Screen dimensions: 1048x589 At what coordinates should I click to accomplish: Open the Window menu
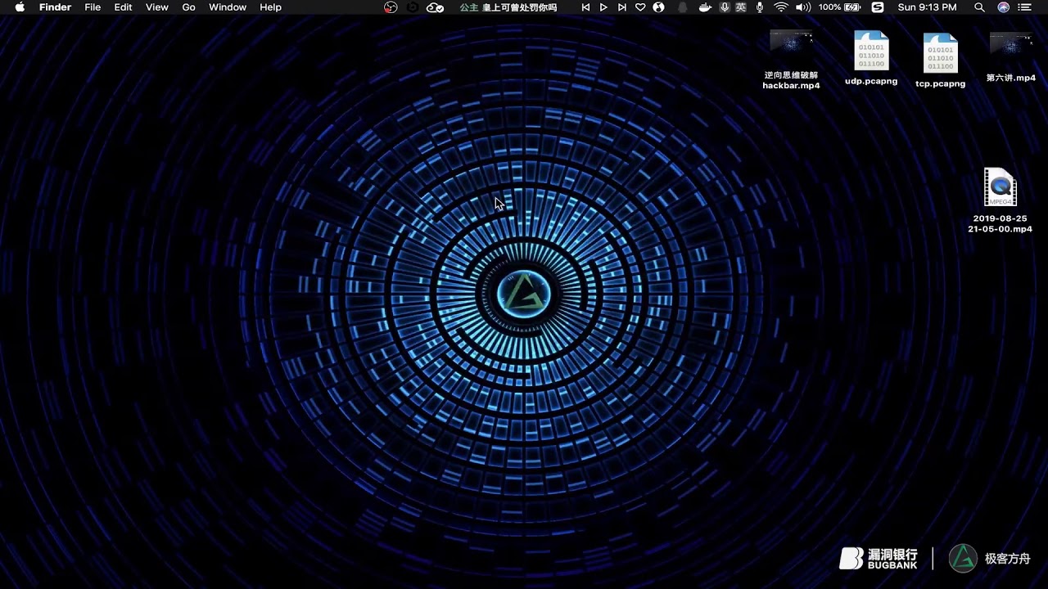point(228,7)
